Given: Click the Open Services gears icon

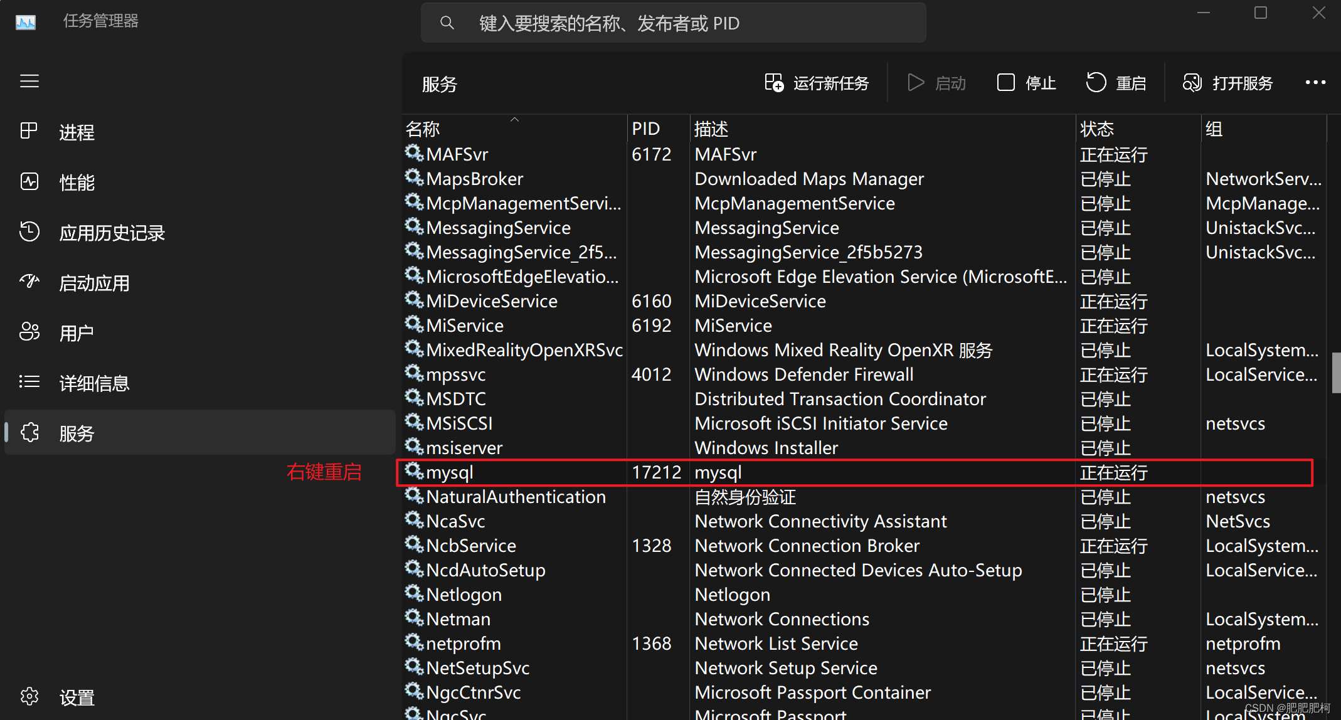Looking at the screenshot, I should coord(1192,83).
